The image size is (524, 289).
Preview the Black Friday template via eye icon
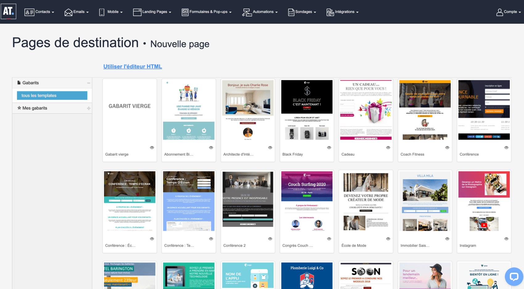click(329, 148)
